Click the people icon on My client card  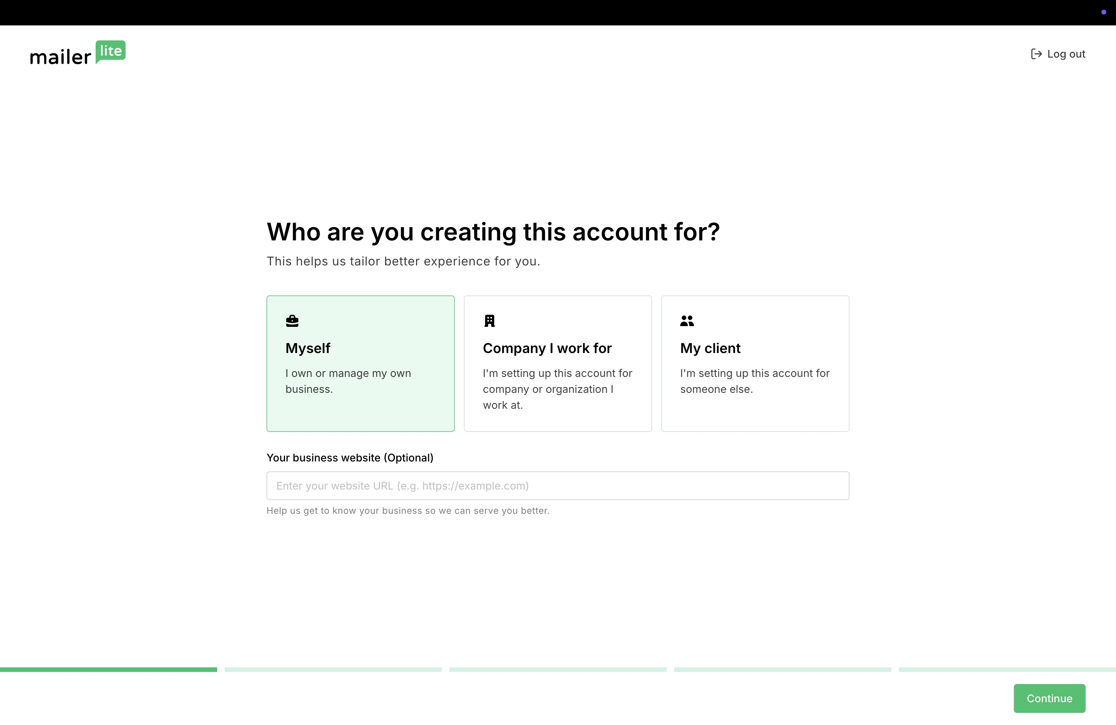687,321
